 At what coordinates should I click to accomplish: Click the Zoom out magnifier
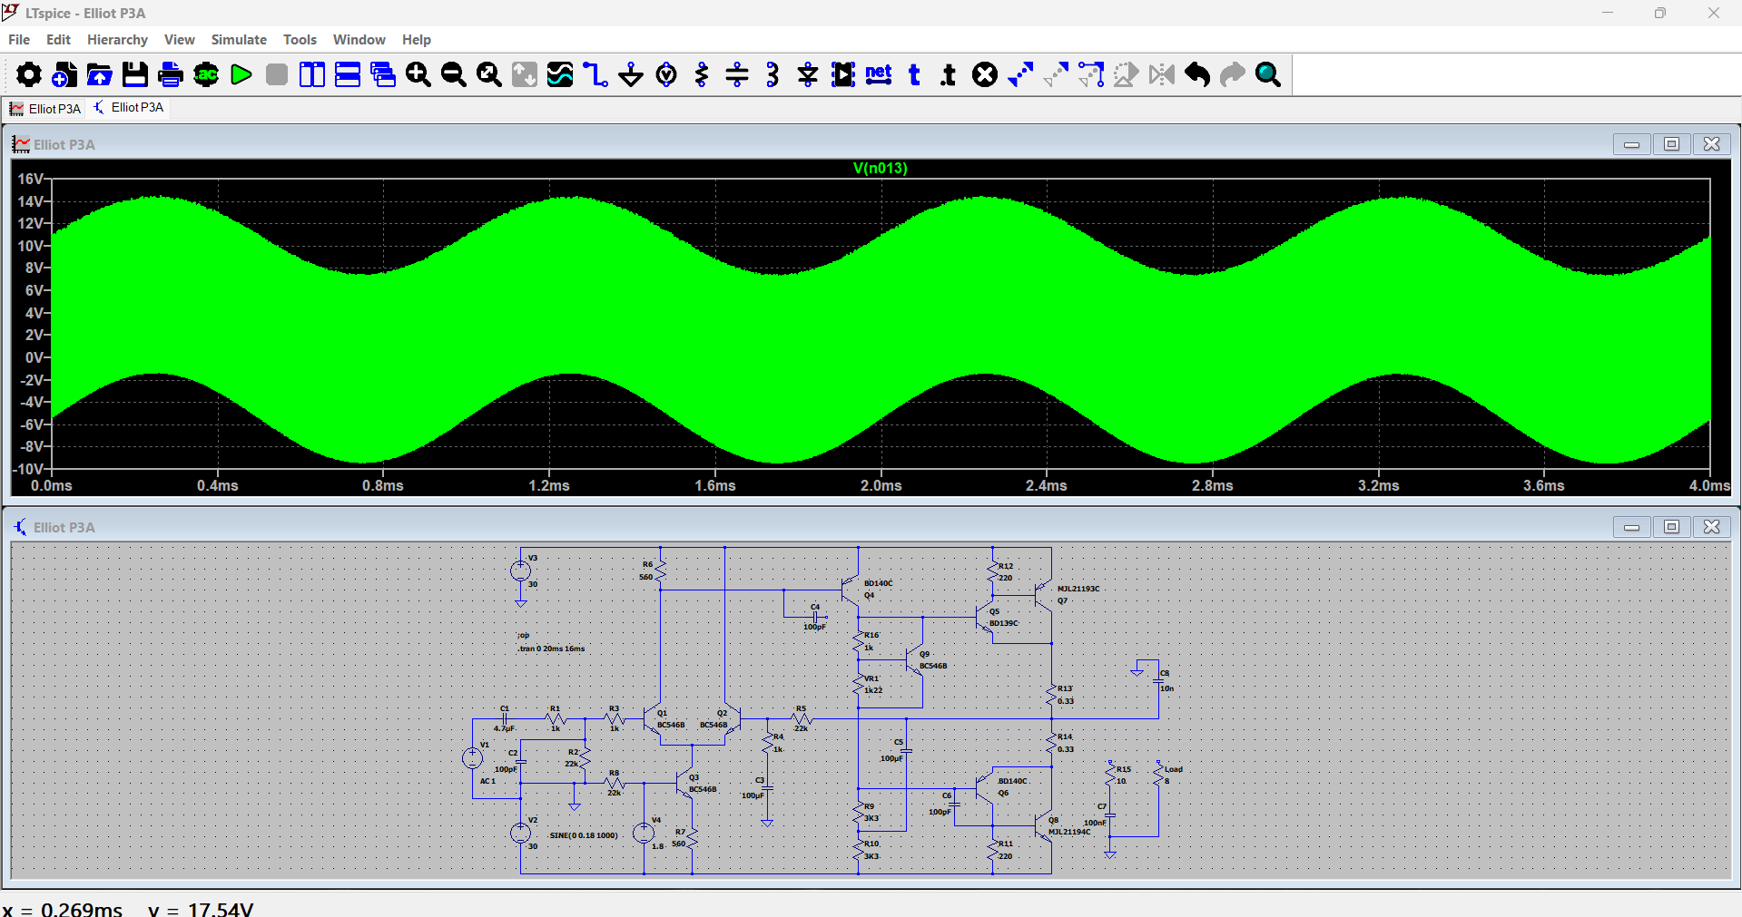(x=454, y=74)
